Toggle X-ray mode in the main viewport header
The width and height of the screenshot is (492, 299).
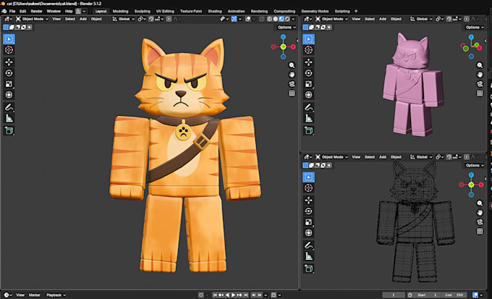[262, 19]
